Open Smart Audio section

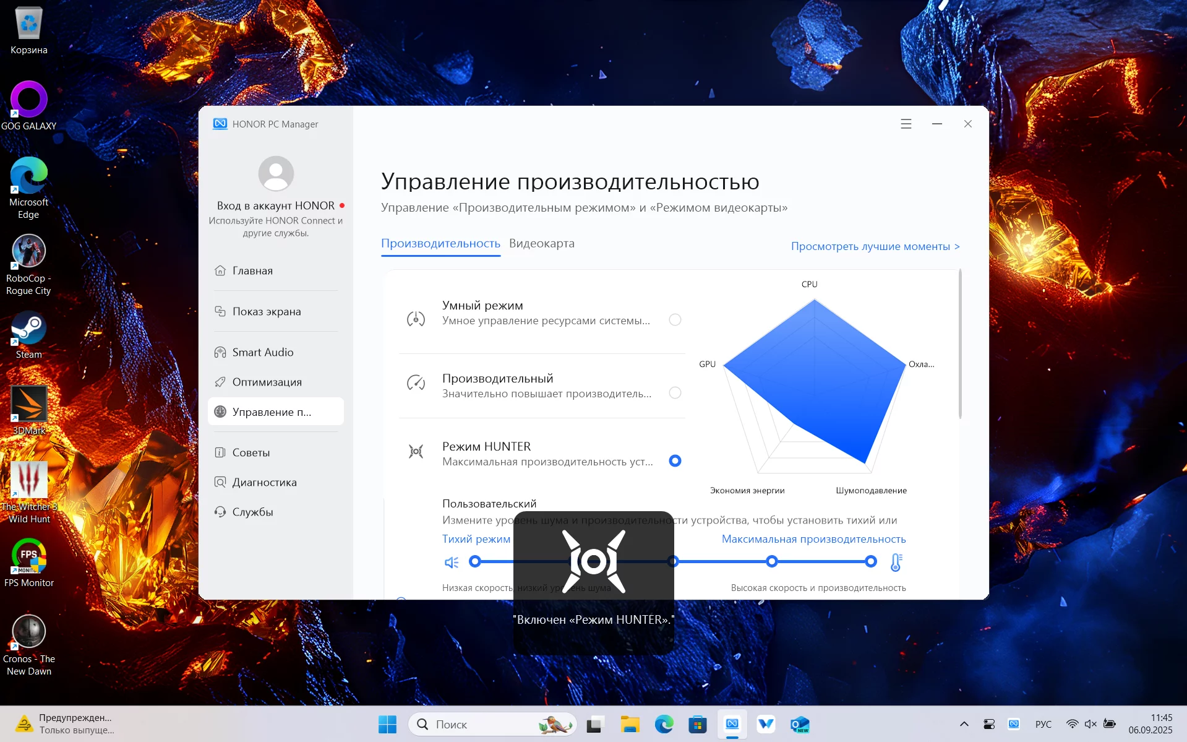pos(276,352)
